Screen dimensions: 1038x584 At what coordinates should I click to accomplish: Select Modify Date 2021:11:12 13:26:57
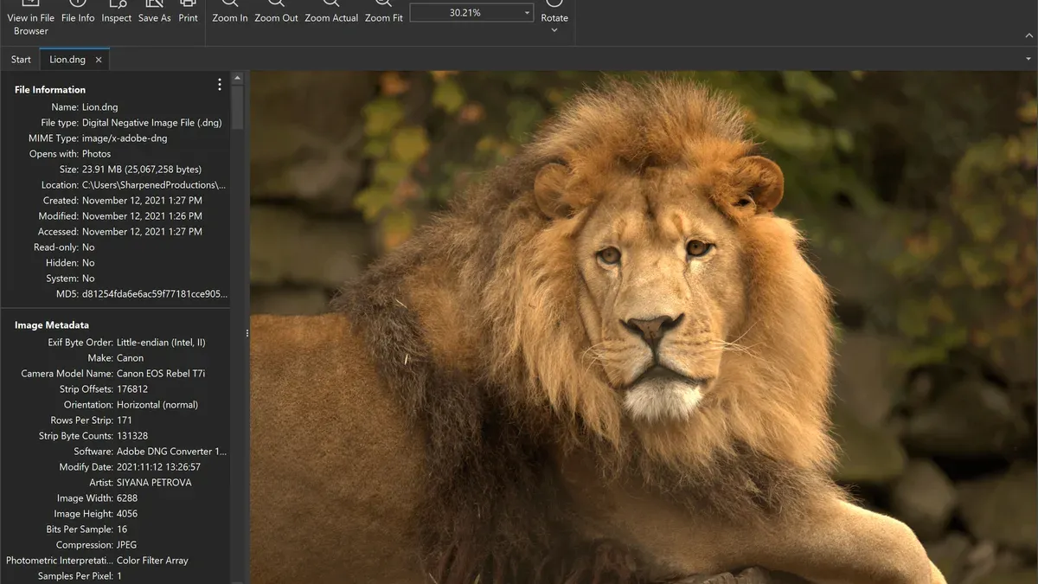coord(158,467)
